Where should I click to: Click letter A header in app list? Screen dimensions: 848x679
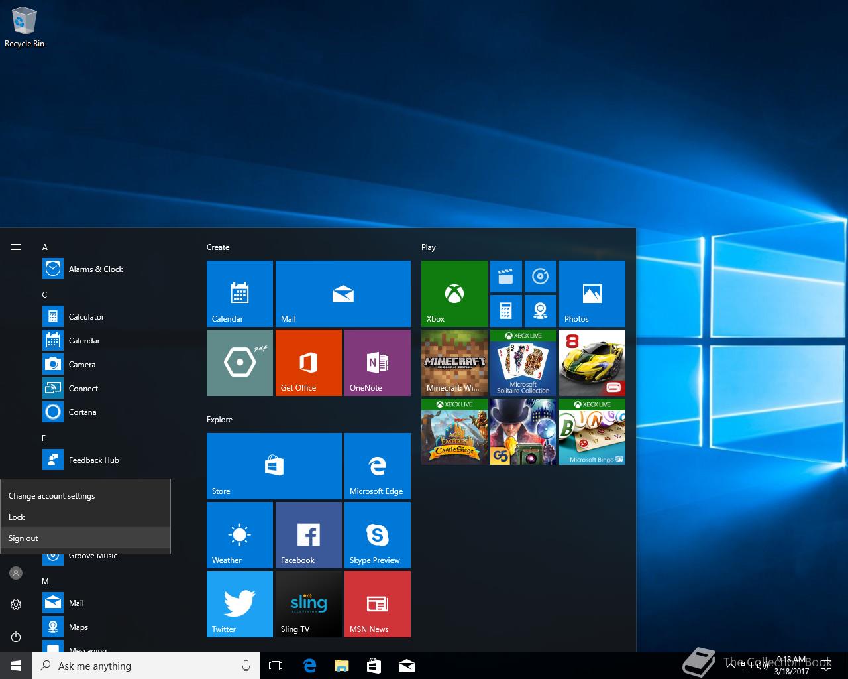45,247
